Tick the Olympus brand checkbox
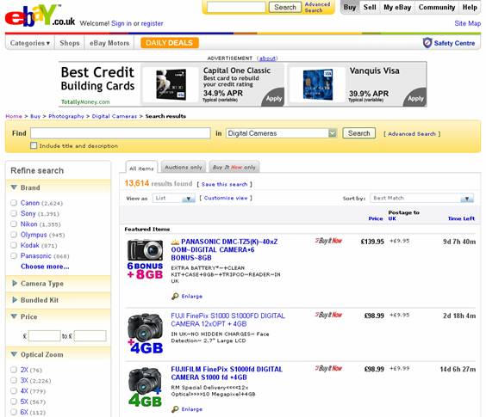Screen dimensions: 486x417 coord(14,235)
